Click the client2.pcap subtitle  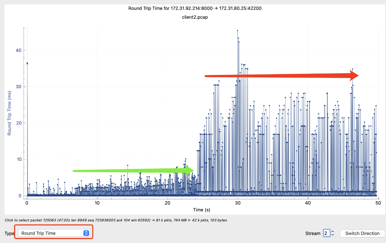click(195, 17)
